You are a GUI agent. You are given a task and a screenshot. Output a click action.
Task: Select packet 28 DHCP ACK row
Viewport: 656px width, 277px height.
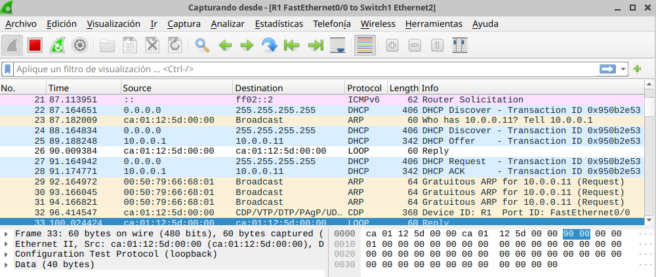coord(322,171)
